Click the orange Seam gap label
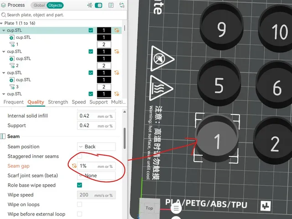Screen dimensions: 292x219 point(18,166)
